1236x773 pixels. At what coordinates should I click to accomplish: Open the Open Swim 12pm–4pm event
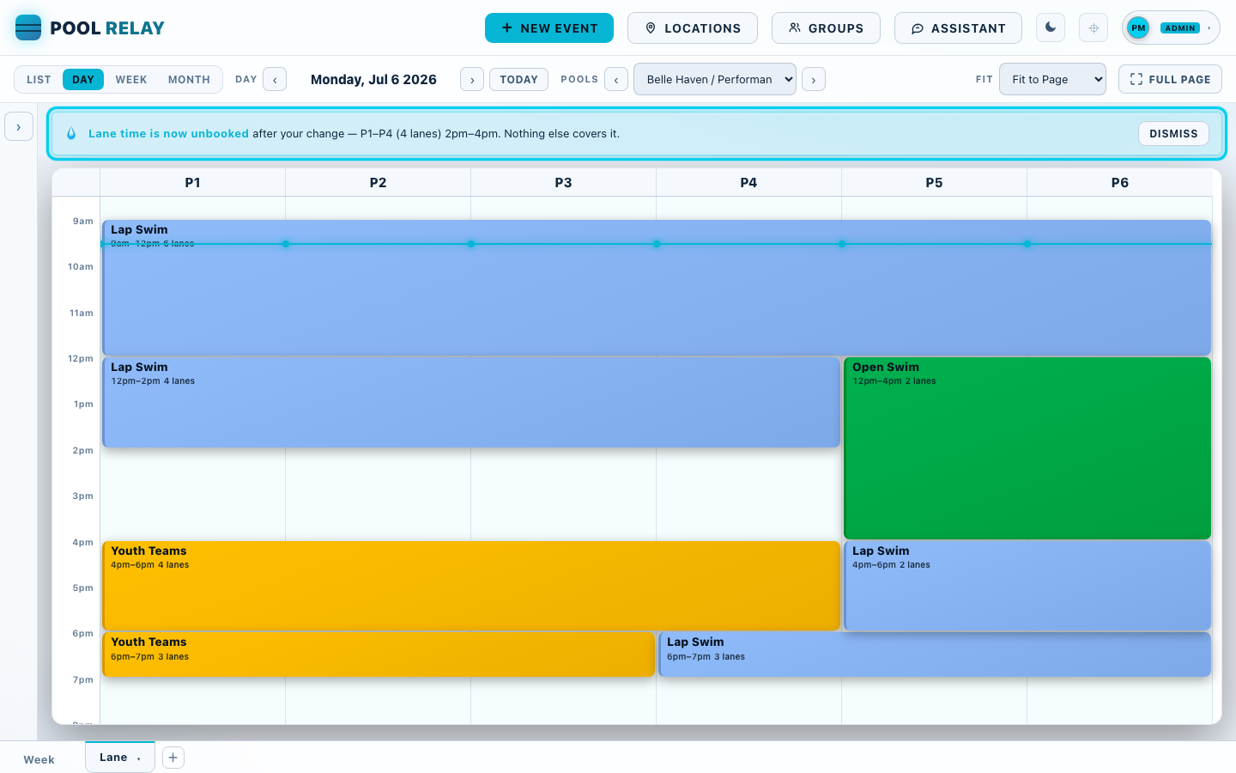(x=1027, y=448)
